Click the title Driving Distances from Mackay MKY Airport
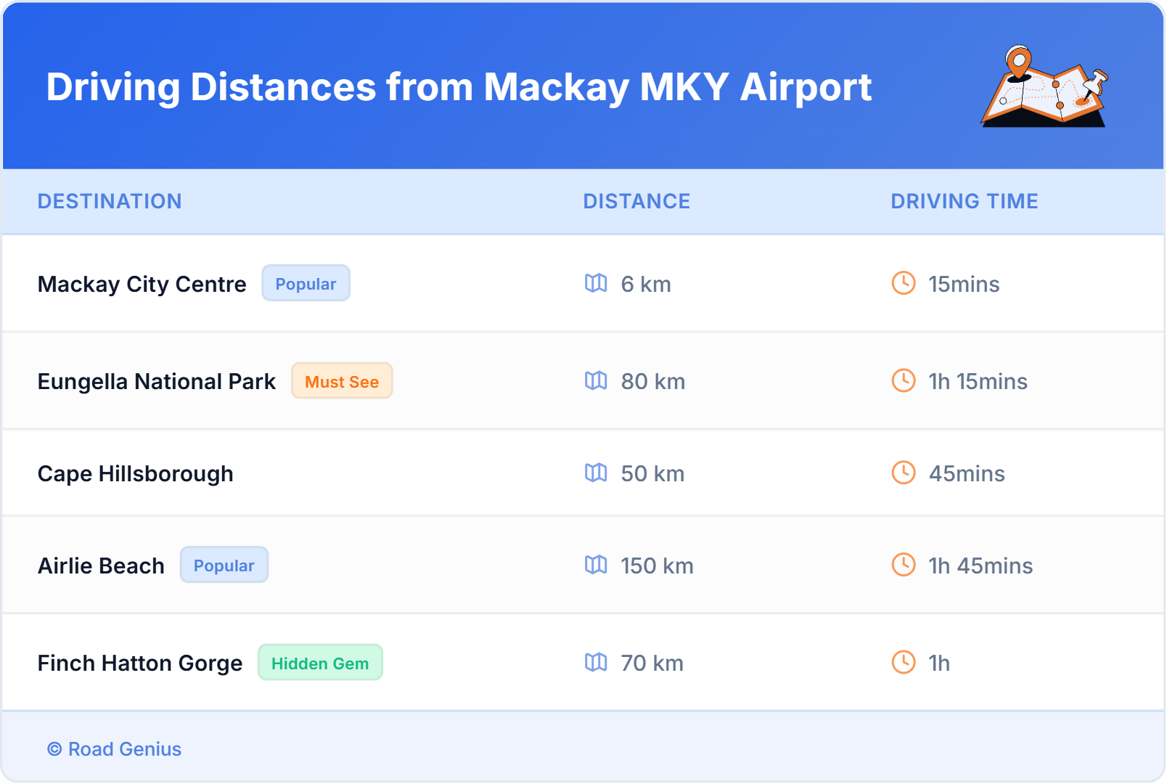 [x=459, y=87]
